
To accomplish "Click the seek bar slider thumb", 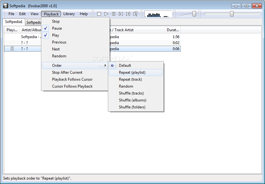I will point(232,14).
